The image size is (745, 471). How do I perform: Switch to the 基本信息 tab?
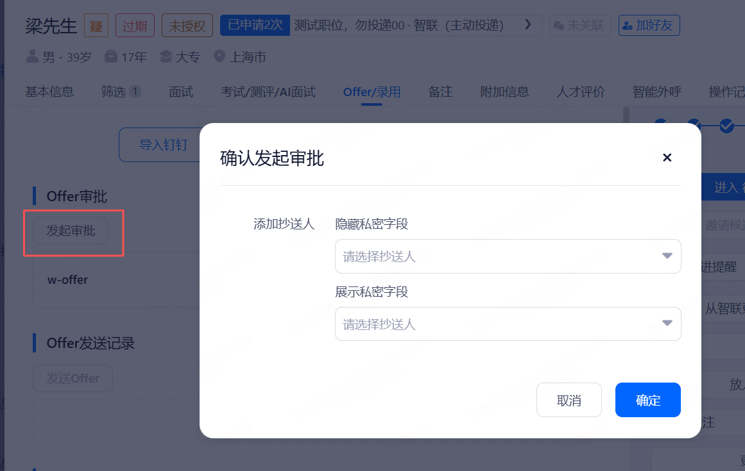[49, 92]
